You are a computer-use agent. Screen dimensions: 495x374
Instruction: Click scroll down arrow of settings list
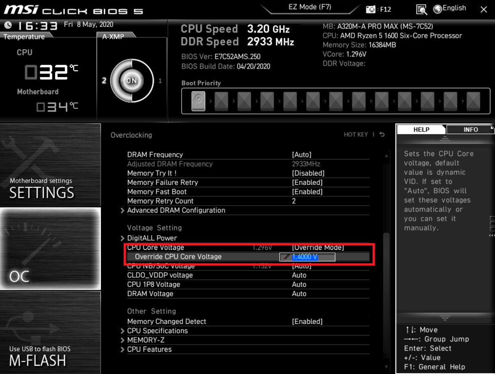386,367
